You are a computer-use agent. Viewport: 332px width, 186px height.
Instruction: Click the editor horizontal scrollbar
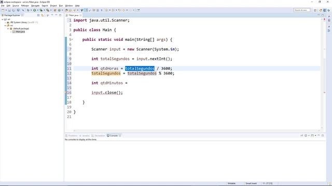tap(197, 131)
